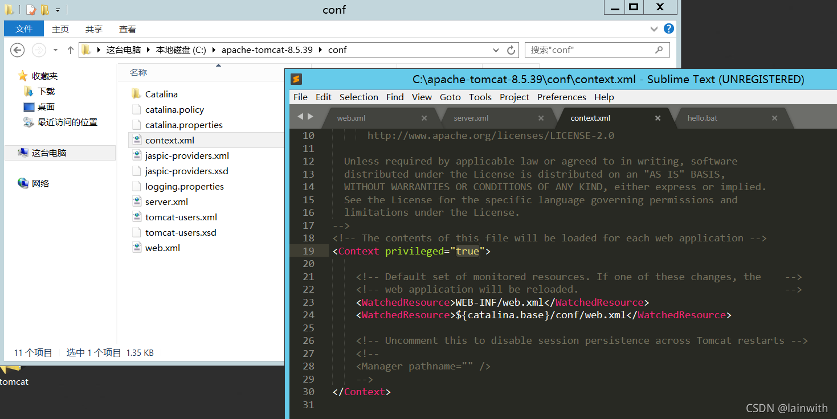This screenshot has height=419, width=837.
Task: Click the new folder icon in quick access toolbar
Action: (44, 10)
